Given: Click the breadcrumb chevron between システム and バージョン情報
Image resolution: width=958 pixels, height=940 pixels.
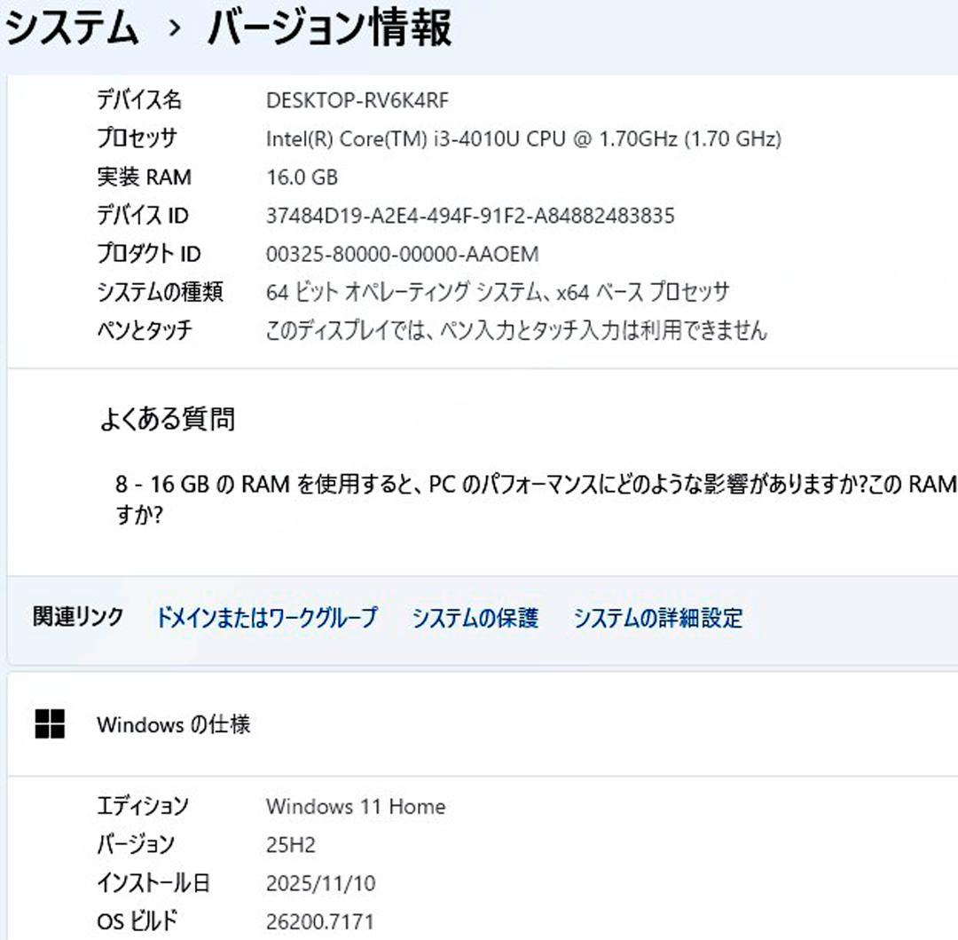Looking at the screenshot, I should pos(174,28).
